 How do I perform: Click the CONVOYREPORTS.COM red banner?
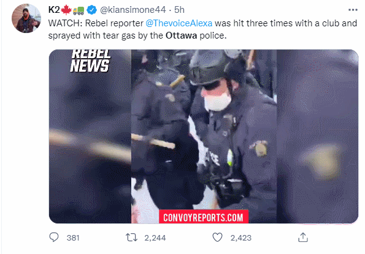tap(204, 217)
